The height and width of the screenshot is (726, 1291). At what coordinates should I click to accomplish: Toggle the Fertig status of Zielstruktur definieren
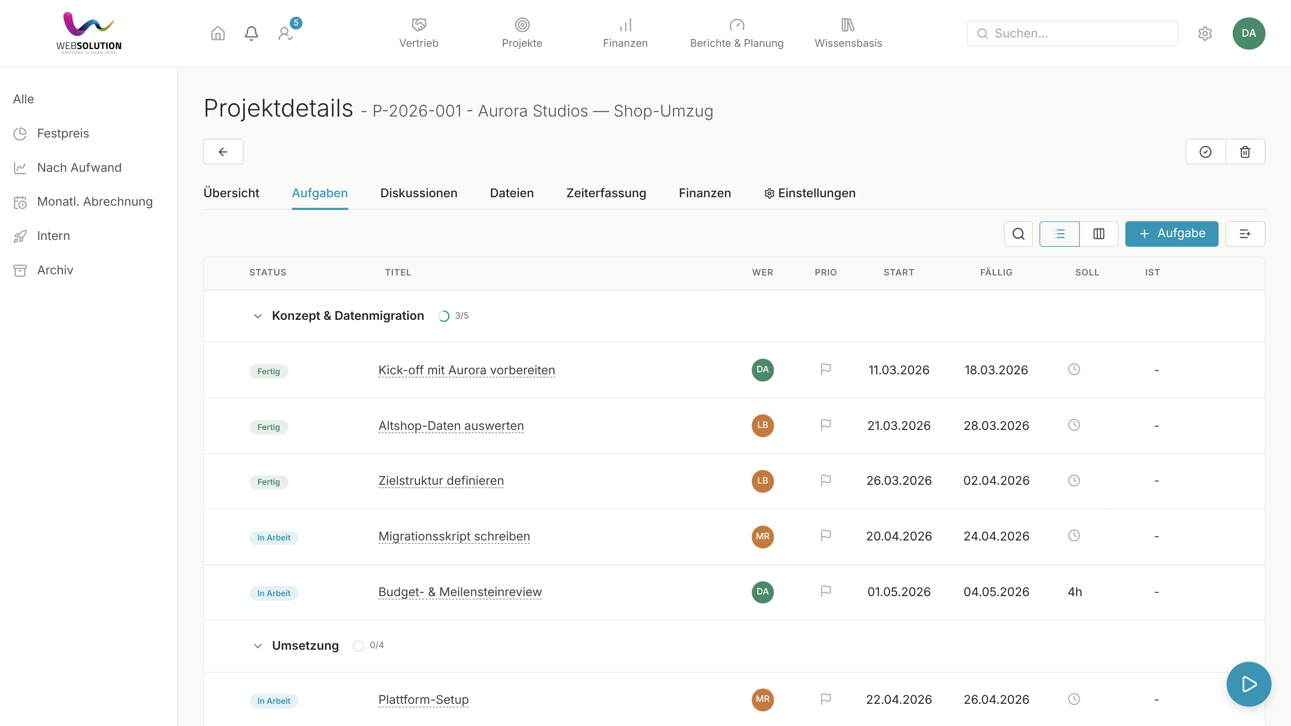point(269,482)
